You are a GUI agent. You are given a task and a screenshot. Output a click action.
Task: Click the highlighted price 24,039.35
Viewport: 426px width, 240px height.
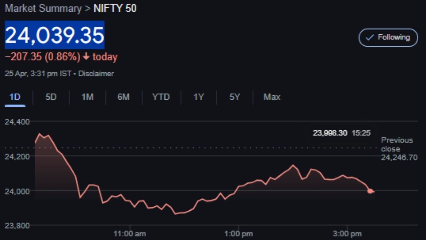[x=55, y=35]
